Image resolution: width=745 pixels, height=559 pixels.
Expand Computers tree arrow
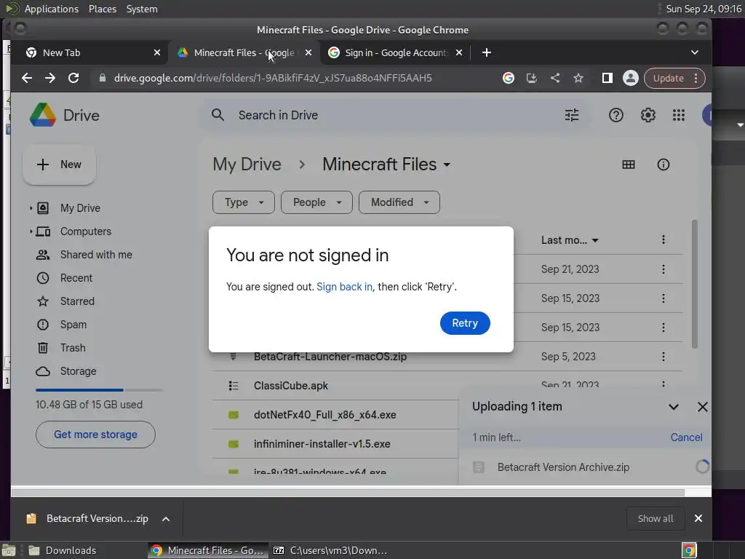[31, 231]
